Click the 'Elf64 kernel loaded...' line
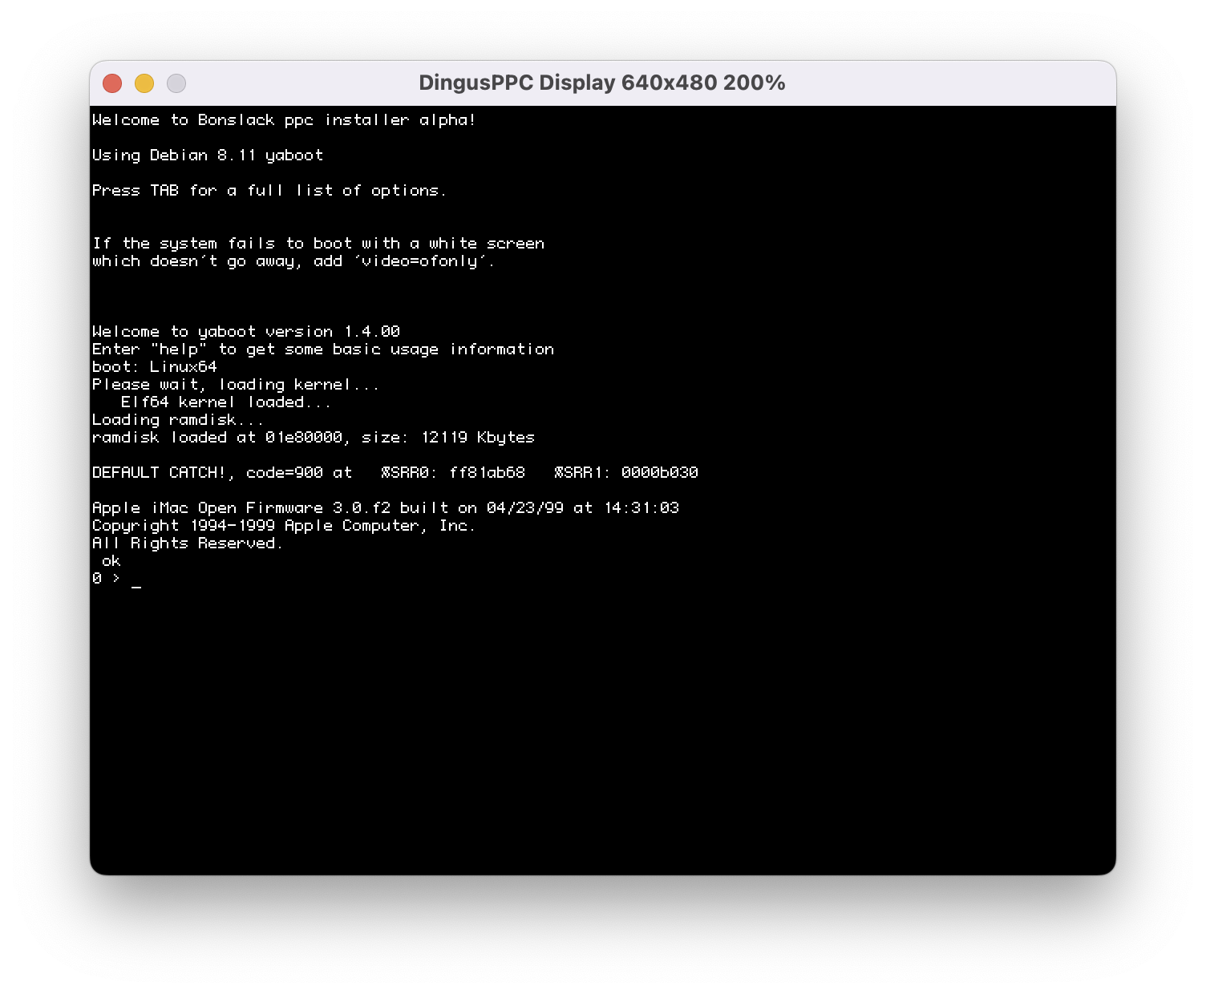Image resolution: width=1206 pixels, height=994 pixels. click(x=226, y=402)
